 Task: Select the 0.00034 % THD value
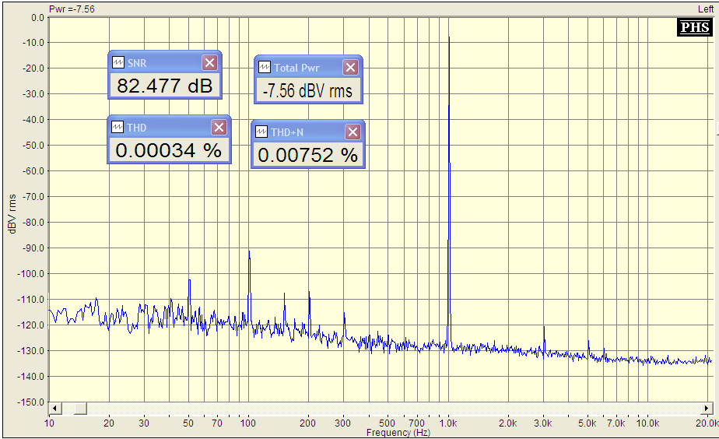(x=169, y=150)
